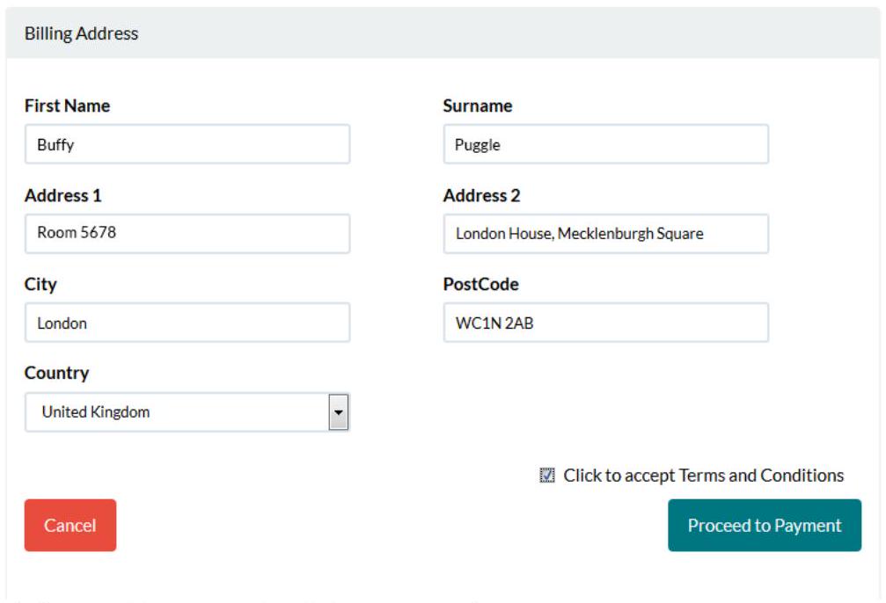Click the 'Click to accept Terms and Conditions' text
This screenshot has height=603, width=886.
click(703, 476)
